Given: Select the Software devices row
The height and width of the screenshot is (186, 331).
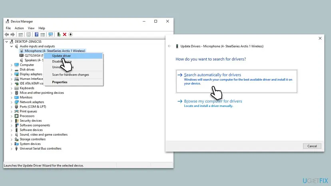Looking at the screenshot, I should pos(31,130).
